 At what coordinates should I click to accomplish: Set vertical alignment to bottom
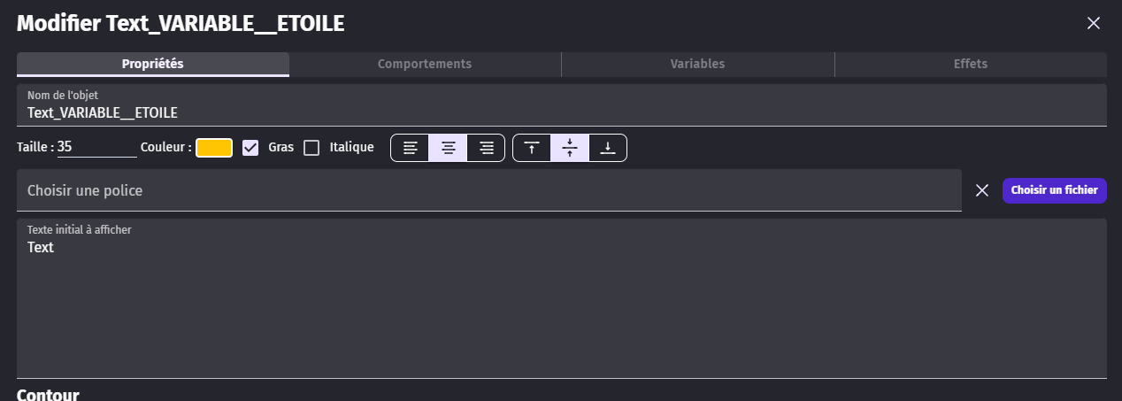607,148
